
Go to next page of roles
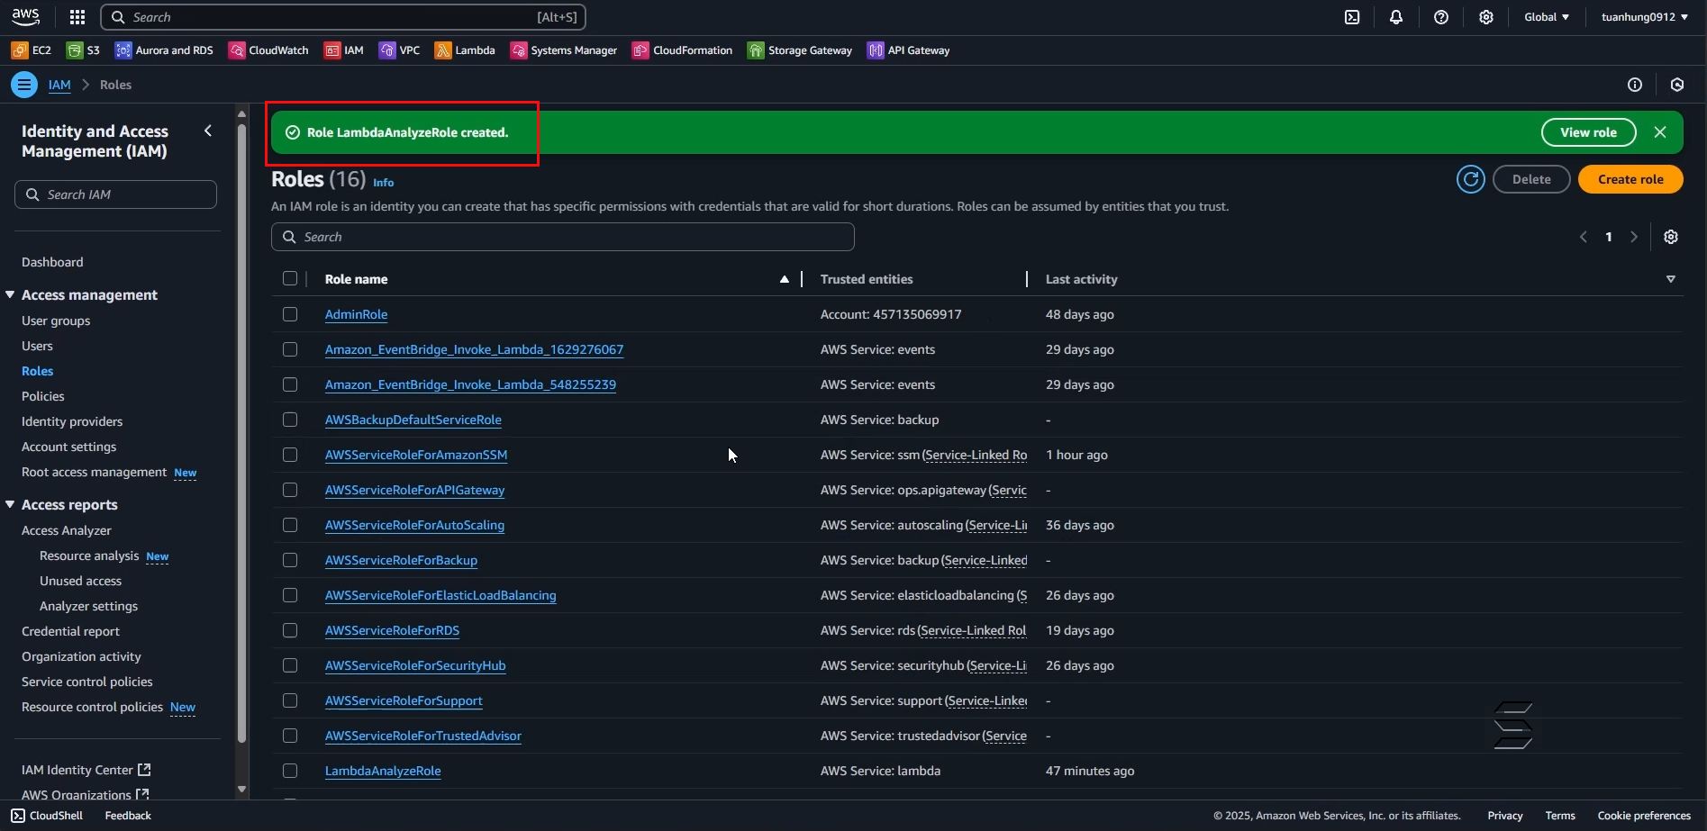point(1634,237)
